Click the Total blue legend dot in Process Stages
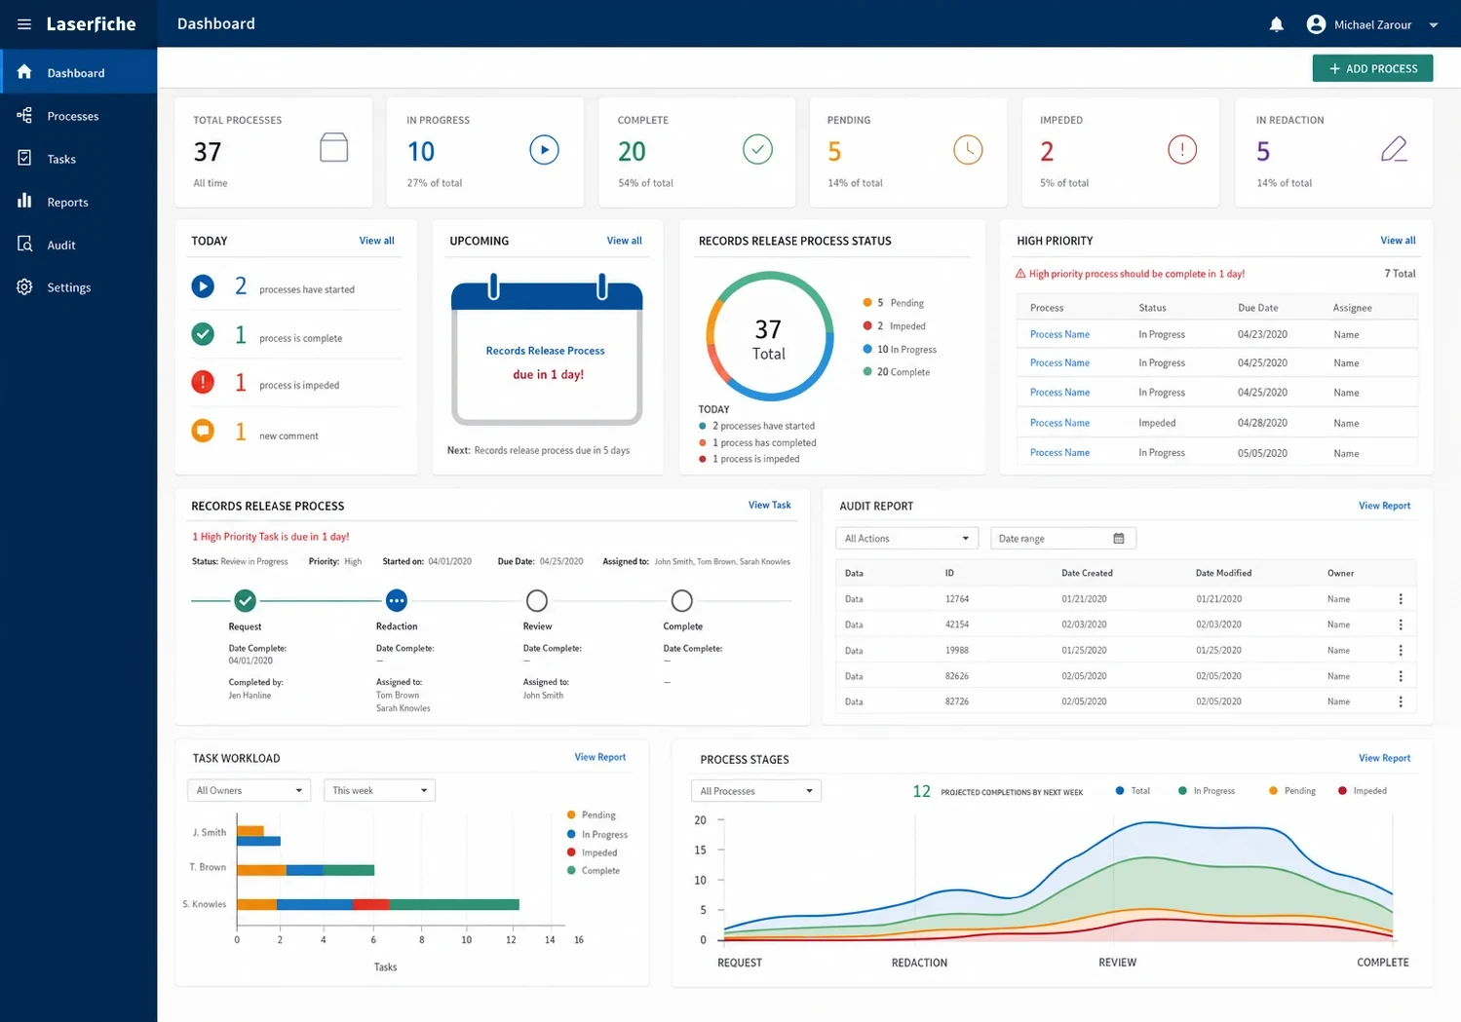Viewport: 1461px width, 1022px height. (x=1120, y=790)
